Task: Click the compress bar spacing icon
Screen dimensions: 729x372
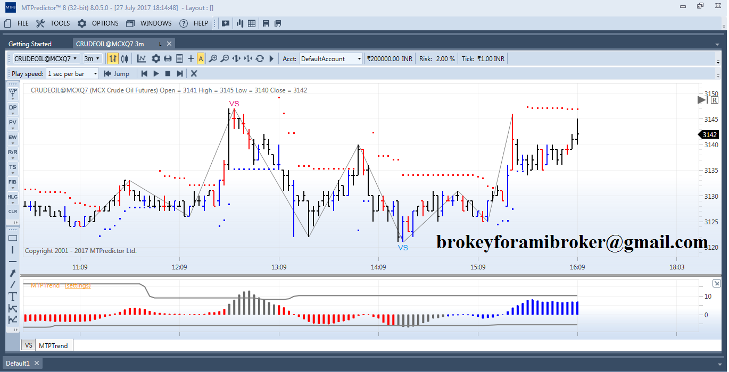Action: click(248, 58)
